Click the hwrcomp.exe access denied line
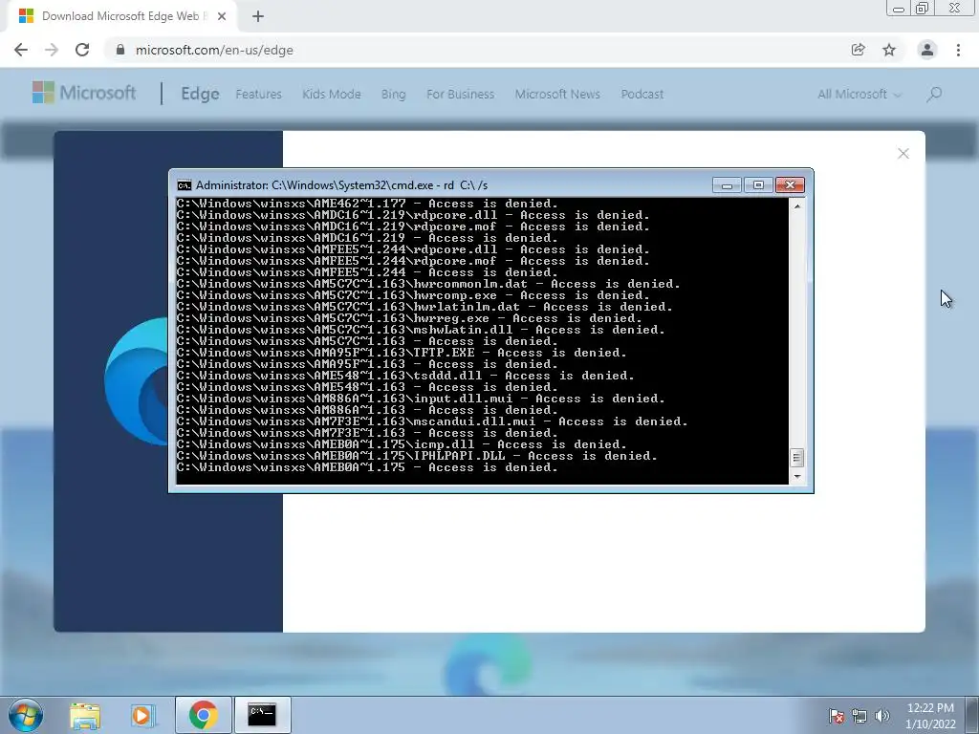The height and width of the screenshot is (734, 979). coord(413,295)
